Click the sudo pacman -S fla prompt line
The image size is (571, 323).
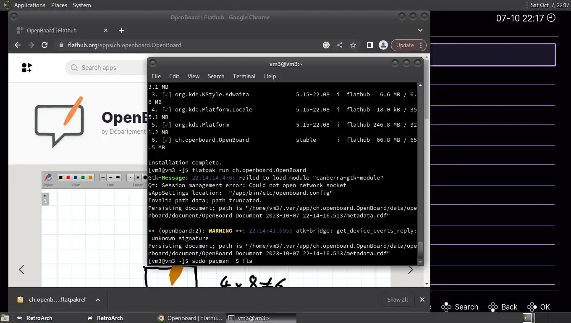click(200, 261)
